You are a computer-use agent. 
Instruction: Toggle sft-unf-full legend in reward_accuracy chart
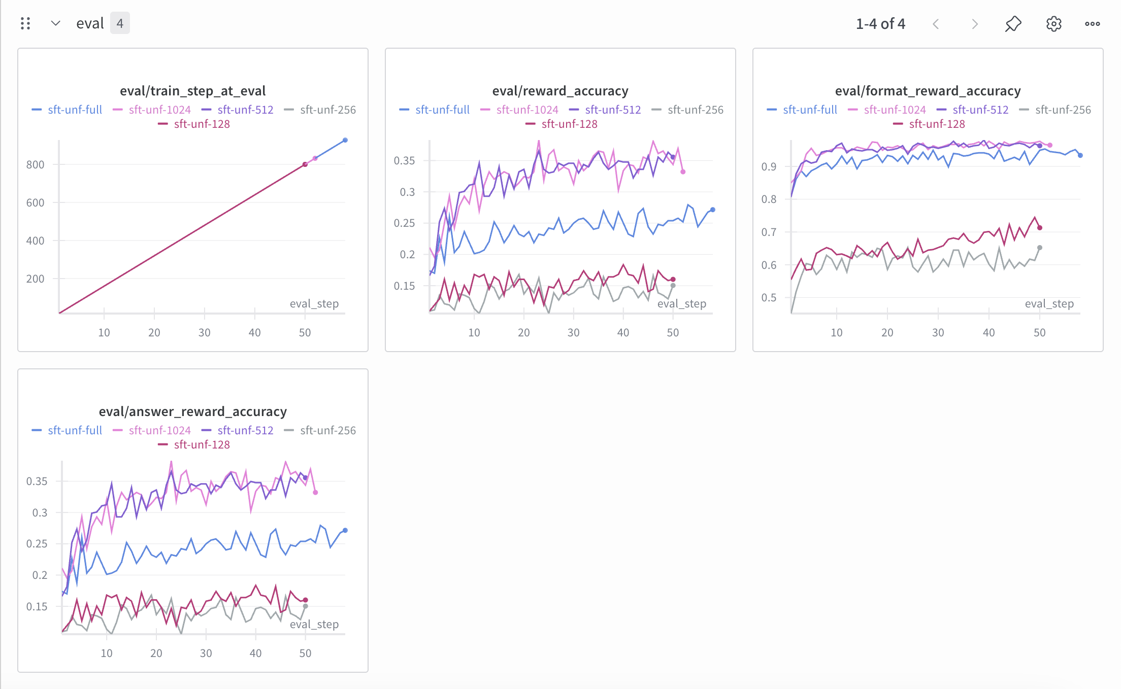pyautogui.click(x=442, y=110)
